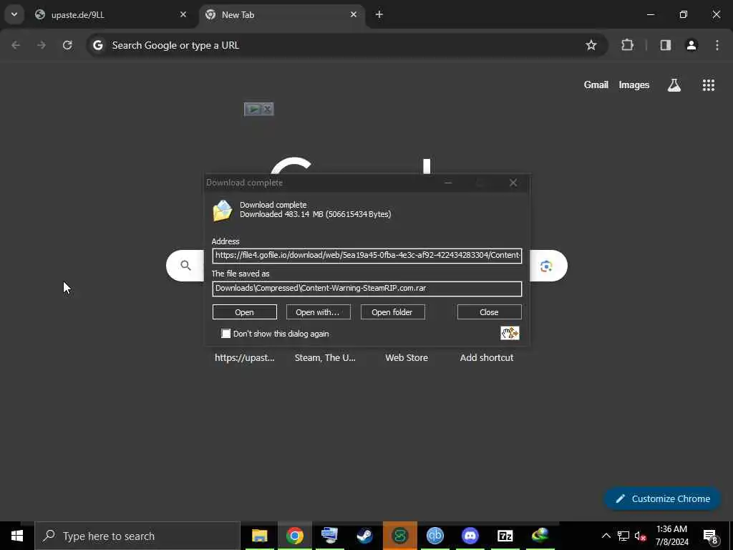733x550 pixels.
Task: Click the IDM floating panel play icon
Action: pyautogui.click(x=253, y=110)
